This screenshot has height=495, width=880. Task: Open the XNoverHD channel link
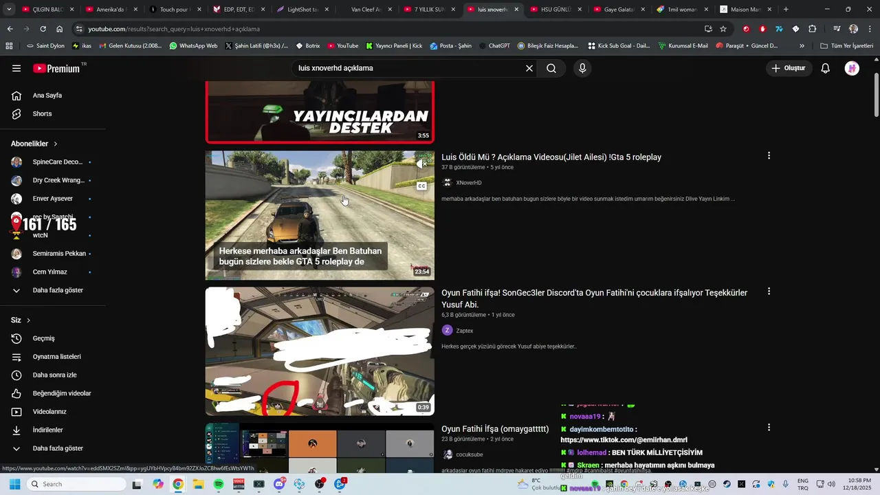point(468,183)
